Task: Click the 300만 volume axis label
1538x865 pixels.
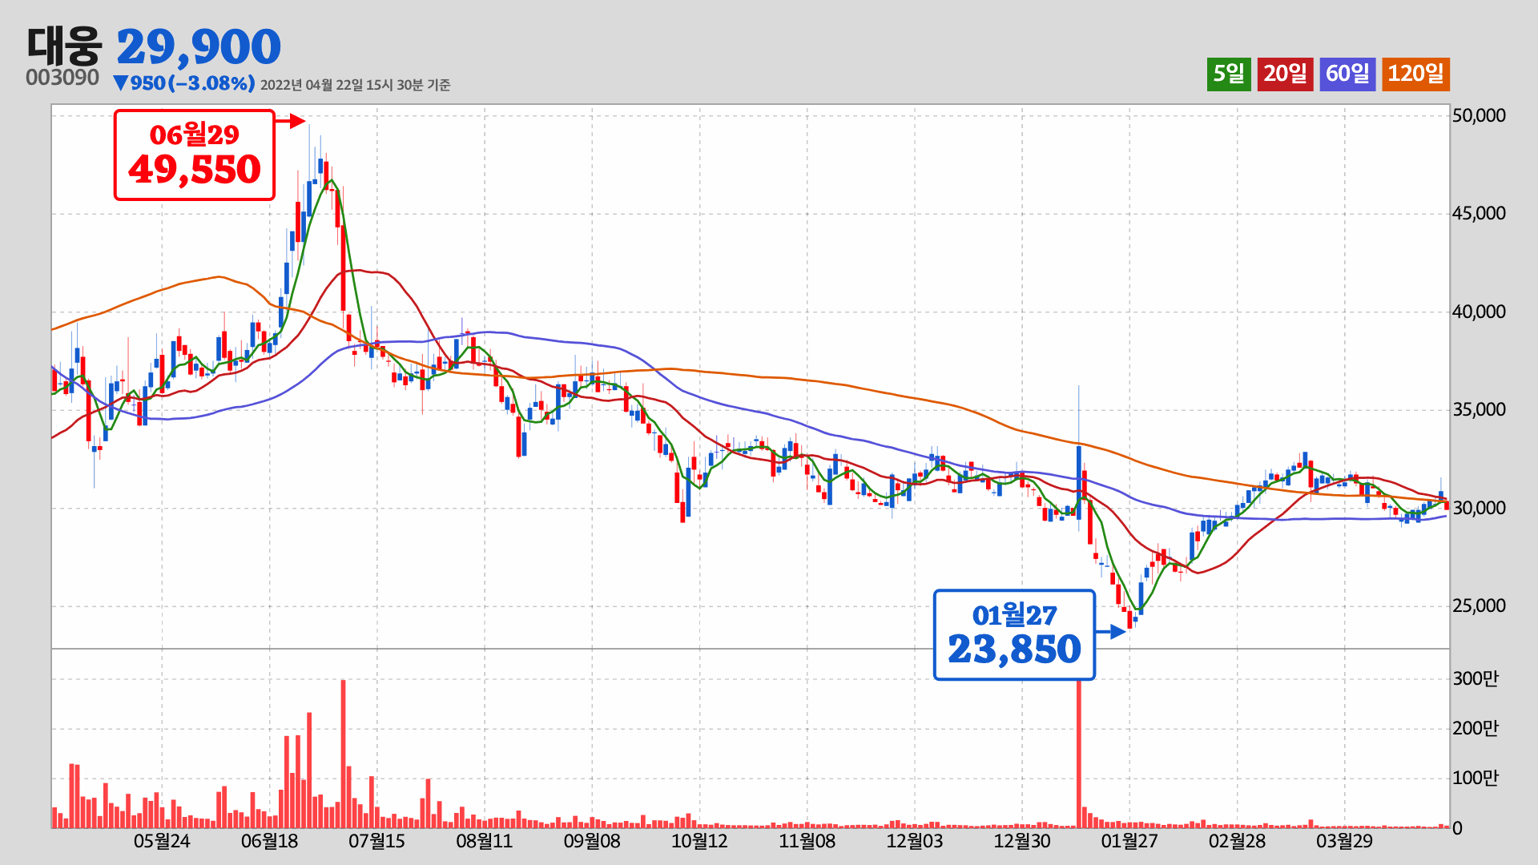Action: pos(1475,679)
